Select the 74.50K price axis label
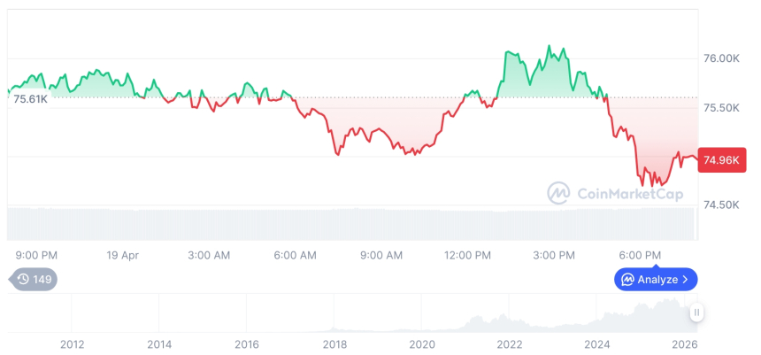 pyautogui.click(x=720, y=205)
